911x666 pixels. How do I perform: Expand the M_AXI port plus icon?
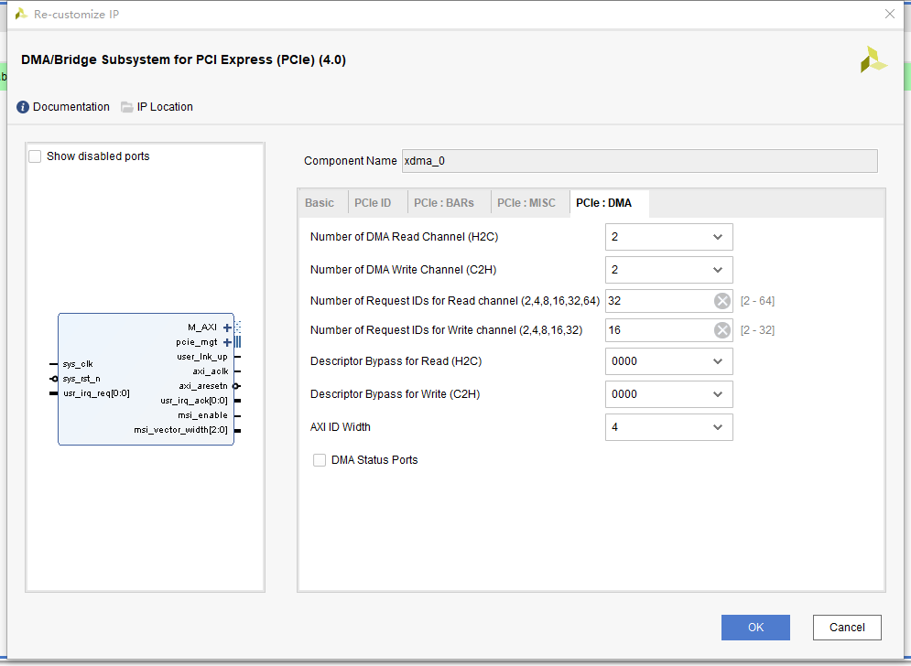(x=227, y=328)
